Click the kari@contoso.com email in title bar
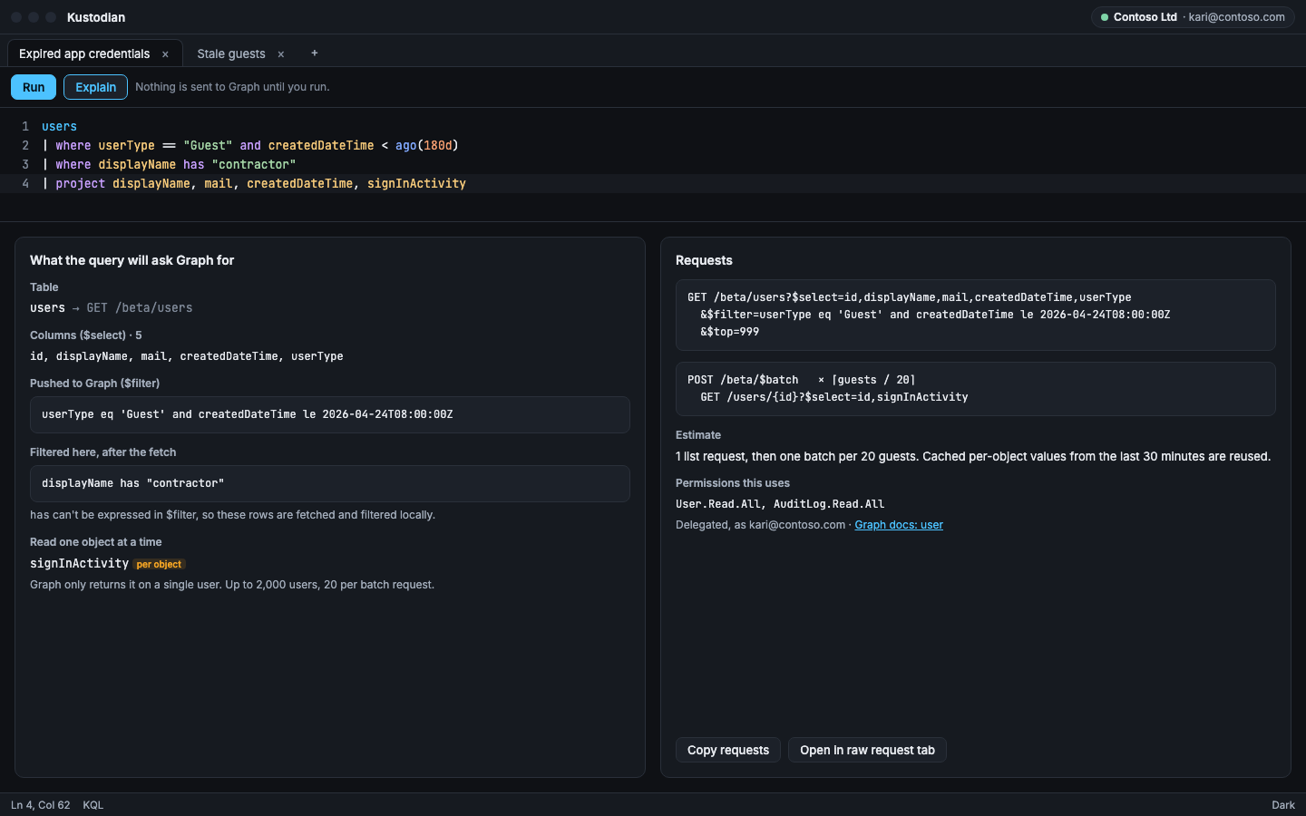 pyautogui.click(x=1236, y=17)
